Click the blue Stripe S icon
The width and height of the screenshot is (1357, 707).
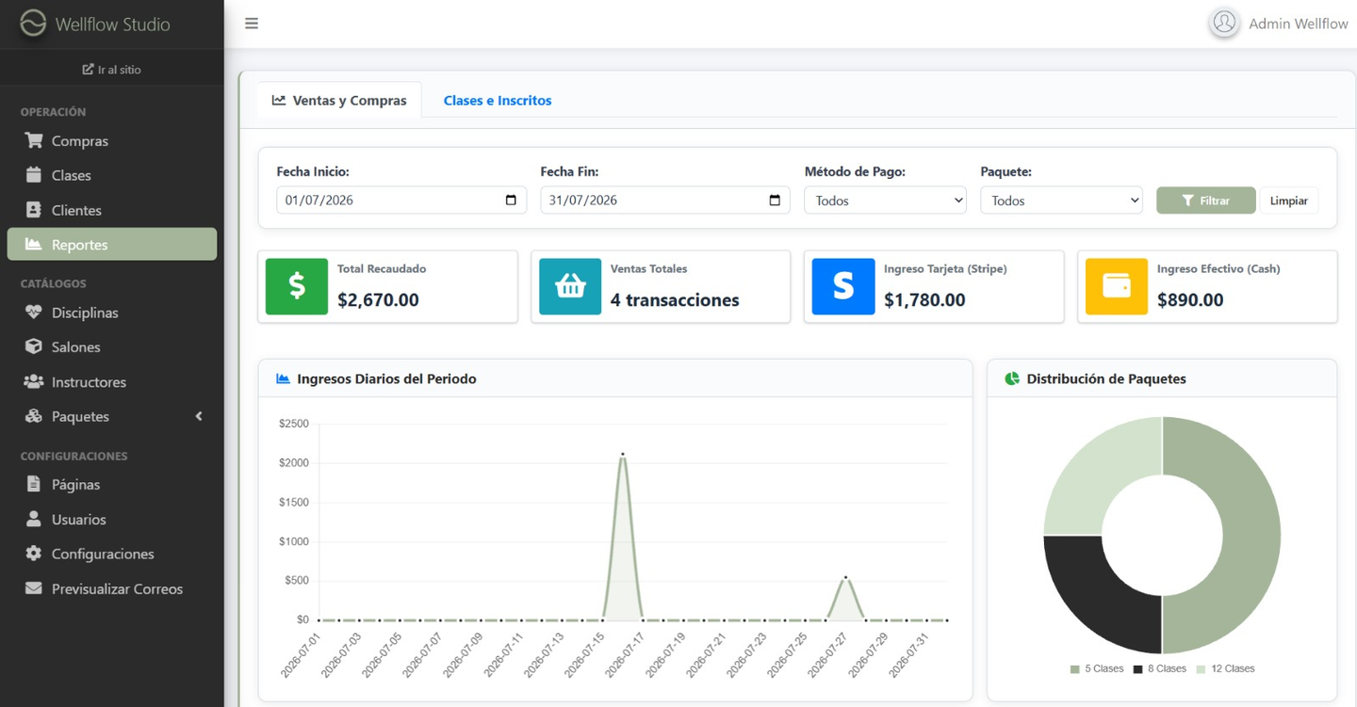843,286
